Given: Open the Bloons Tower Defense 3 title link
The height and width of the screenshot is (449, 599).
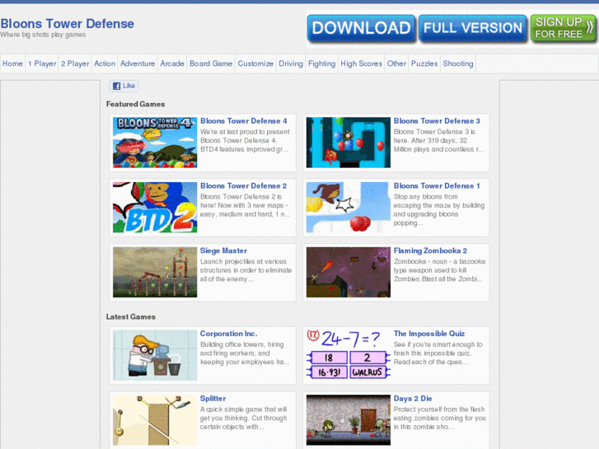Looking at the screenshot, I should tap(437, 121).
